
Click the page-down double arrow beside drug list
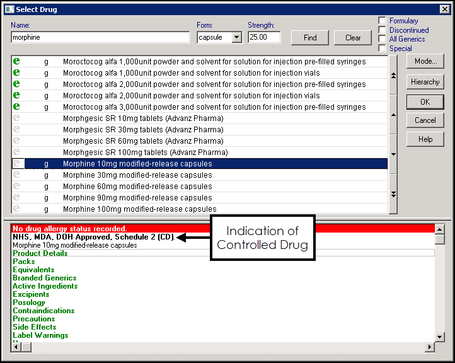393,193
